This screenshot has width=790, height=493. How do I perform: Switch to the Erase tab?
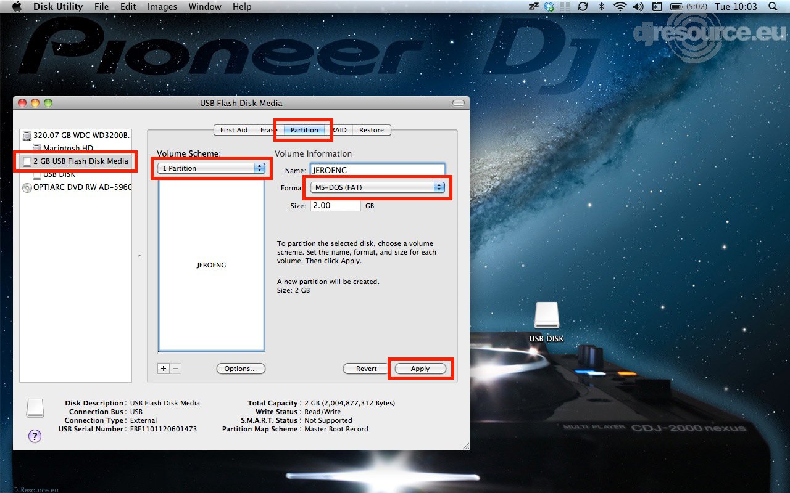269,130
